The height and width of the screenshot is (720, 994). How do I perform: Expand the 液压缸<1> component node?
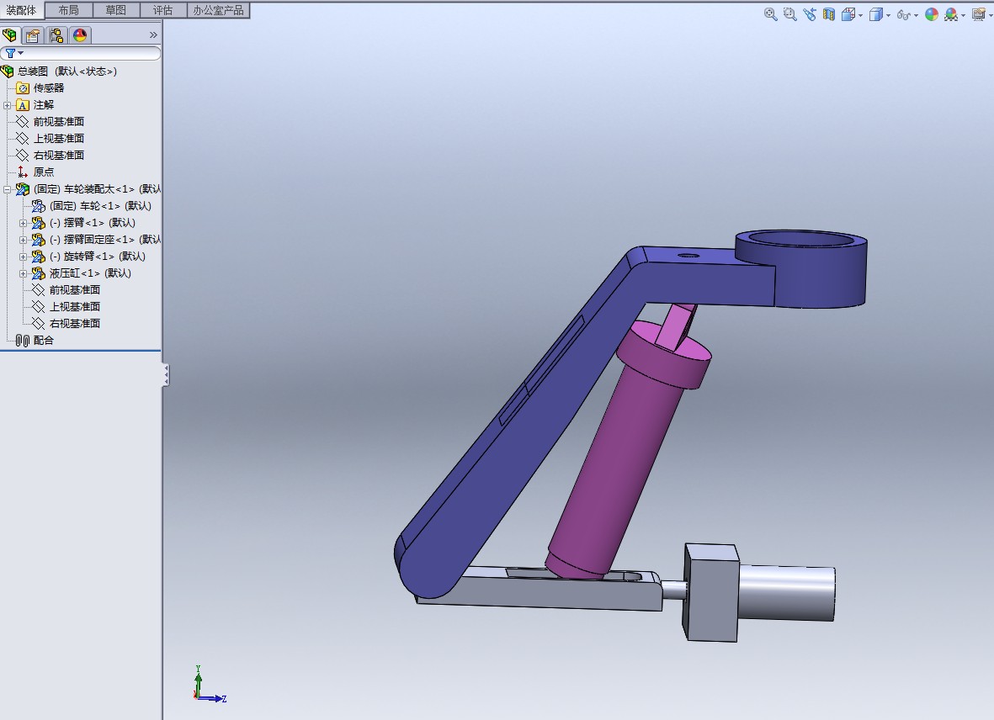(x=24, y=273)
